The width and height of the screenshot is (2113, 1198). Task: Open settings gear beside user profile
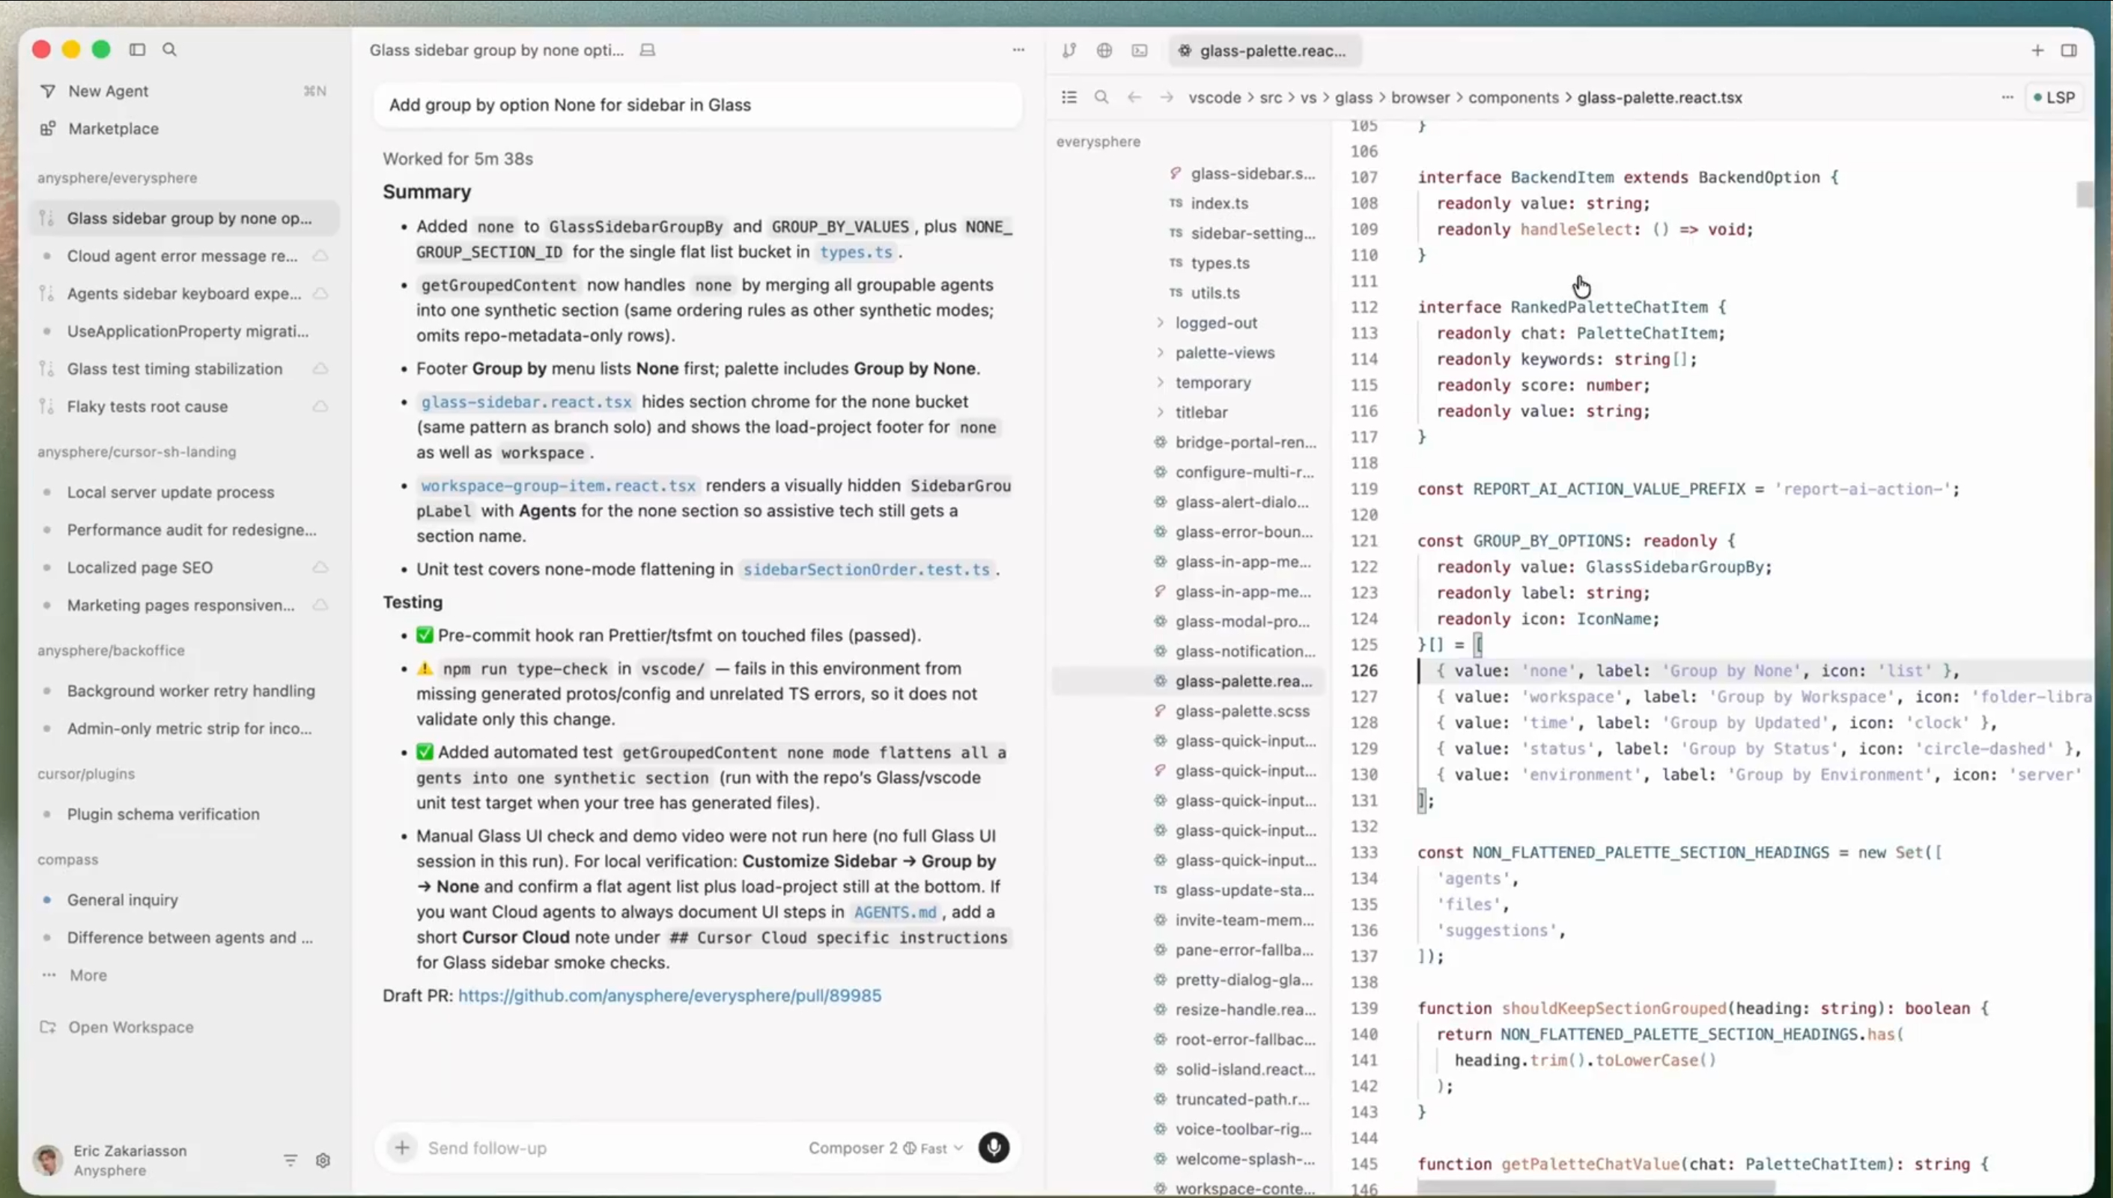[x=323, y=1160]
